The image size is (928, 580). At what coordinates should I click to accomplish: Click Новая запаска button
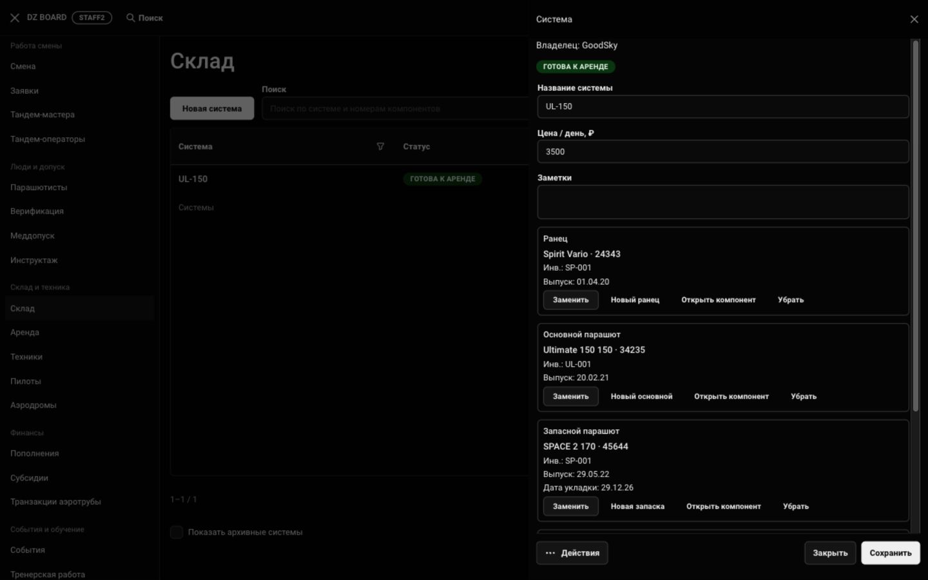click(637, 507)
